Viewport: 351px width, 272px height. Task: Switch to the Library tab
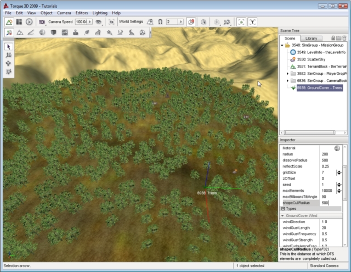coord(310,38)
